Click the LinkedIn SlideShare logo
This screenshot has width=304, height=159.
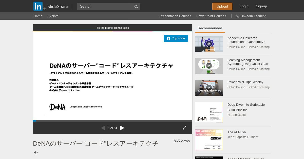coord(51,6)
